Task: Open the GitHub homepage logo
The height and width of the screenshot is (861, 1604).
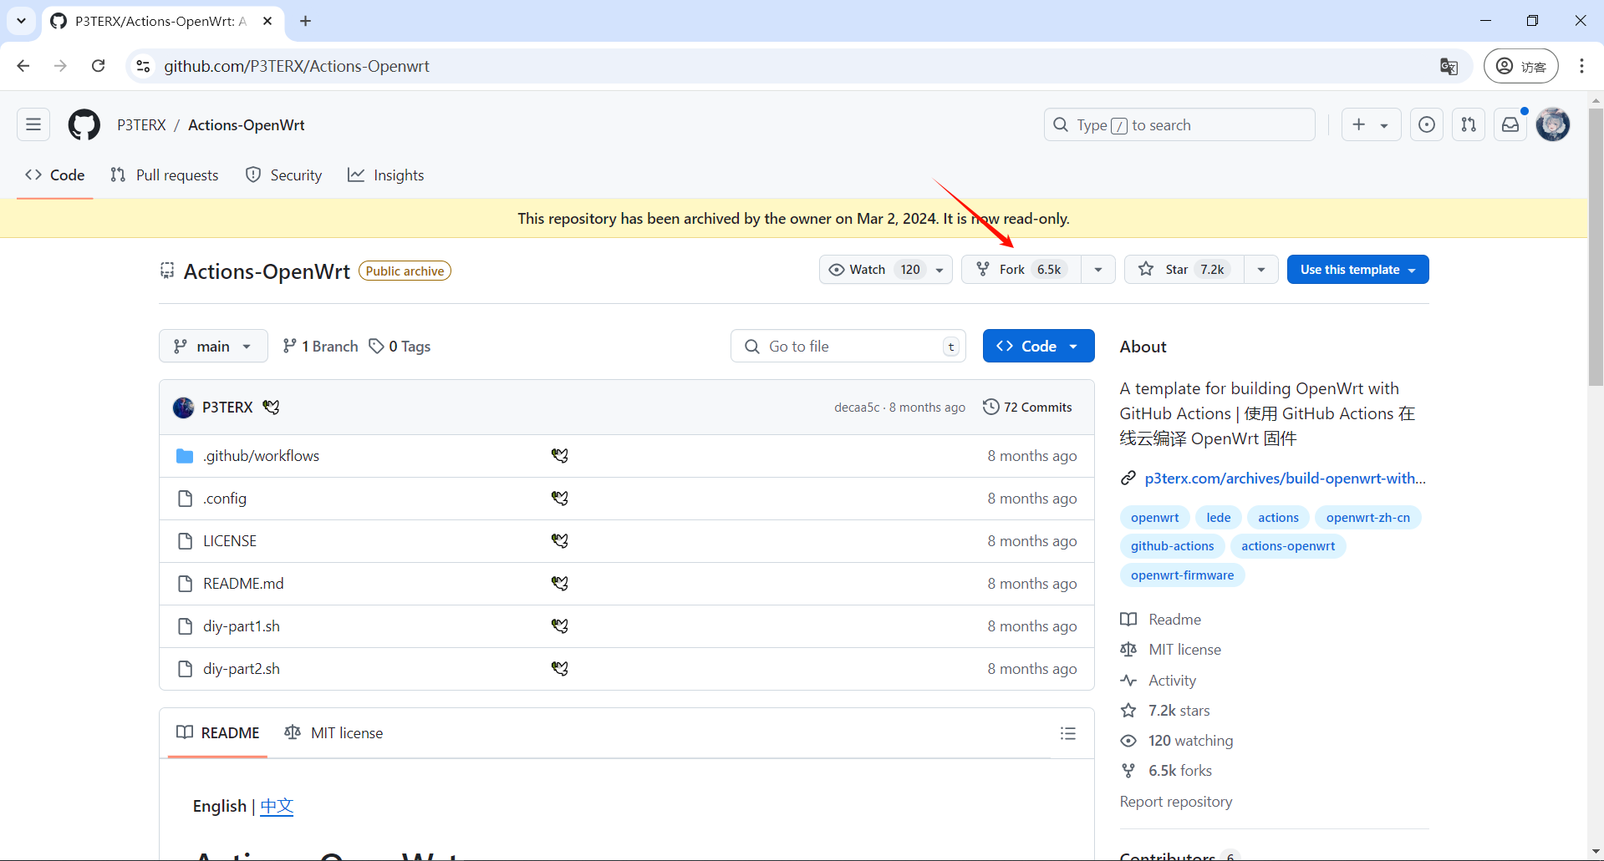Action: 84,125
